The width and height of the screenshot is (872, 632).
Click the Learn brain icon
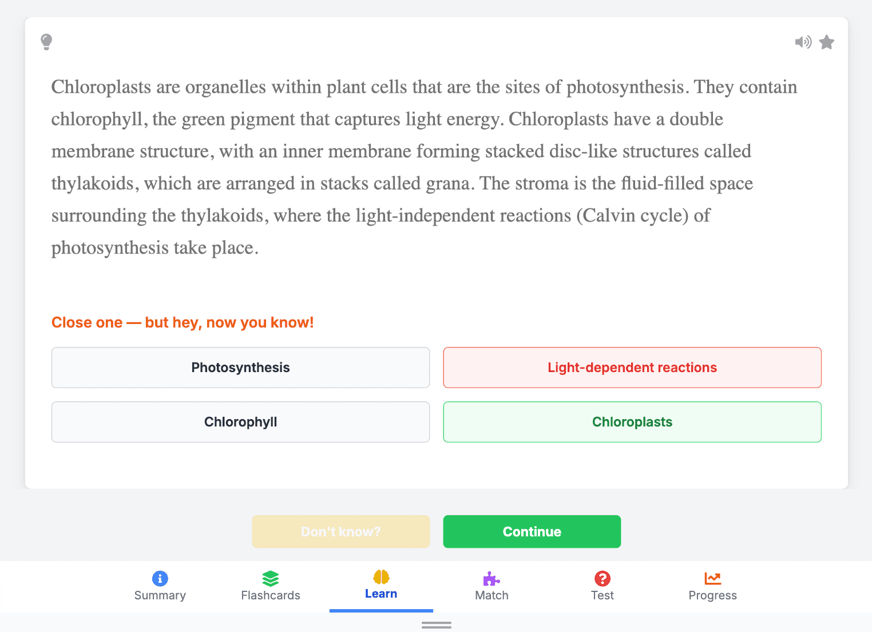click(381, 576)
